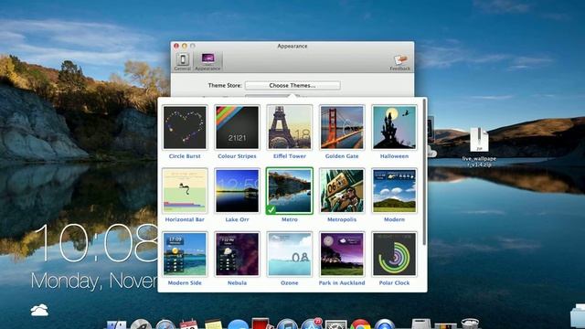
Task: Open Safari compass icon in the dock
Action: click(x=165, y=324)
